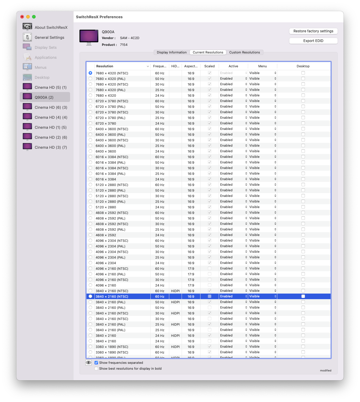Open Active dropdown for 7680 × 4320 (PAL) 50 Hz
This screenshot has width=360, height=402.
pyautogui.click(x=233, y=78)
